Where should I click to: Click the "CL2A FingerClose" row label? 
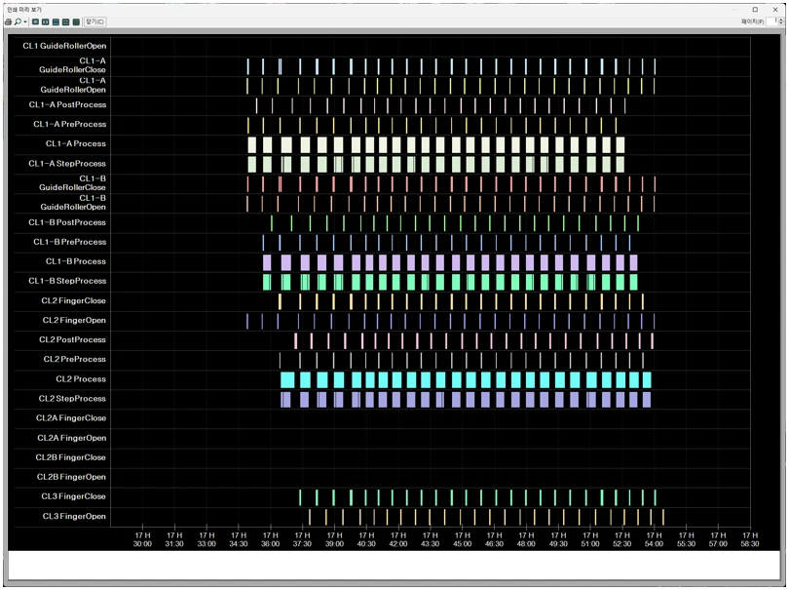click(x=71, y=418)
